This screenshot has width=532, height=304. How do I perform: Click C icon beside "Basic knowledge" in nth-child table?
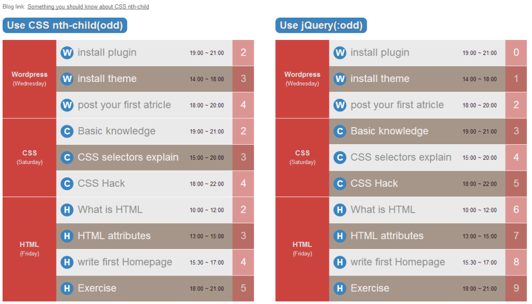[x=67, y=131]
